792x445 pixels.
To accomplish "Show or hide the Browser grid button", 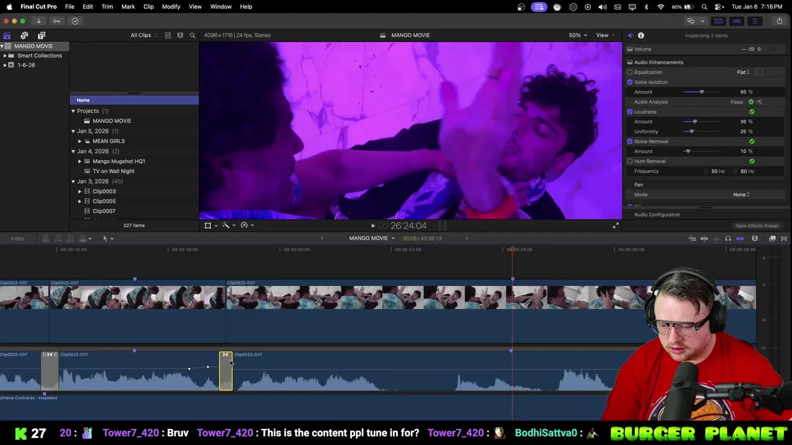I will click(718, 21).
